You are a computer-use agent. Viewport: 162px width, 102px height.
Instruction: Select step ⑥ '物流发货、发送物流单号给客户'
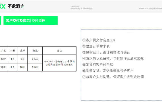(x=108, y=71)
